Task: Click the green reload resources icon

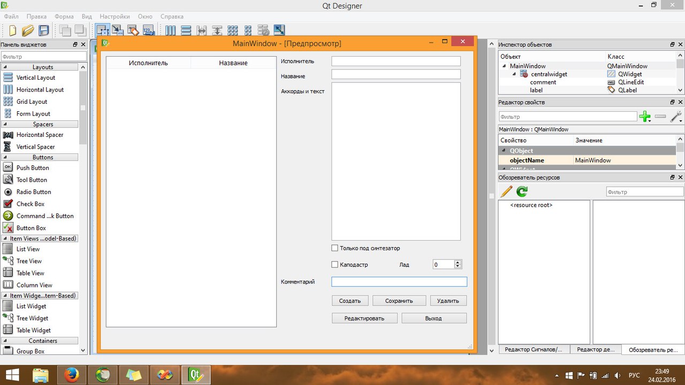Action: [522, 191]
